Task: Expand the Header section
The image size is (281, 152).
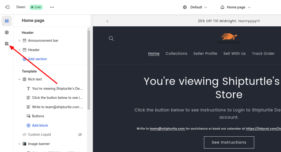Action: (x=19, y=50)
